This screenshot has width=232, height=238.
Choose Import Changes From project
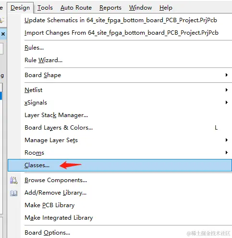tap(122, 33)
